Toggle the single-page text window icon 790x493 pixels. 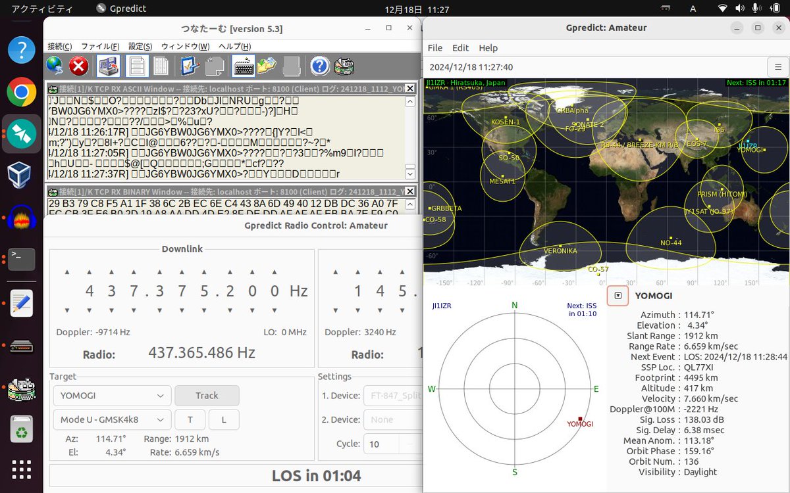click(137, 66)
